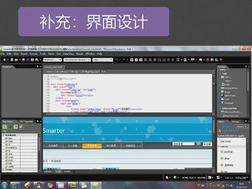Open the Panels menu
The width and height of the screenshot is (252, 189).
coord(80,54)
